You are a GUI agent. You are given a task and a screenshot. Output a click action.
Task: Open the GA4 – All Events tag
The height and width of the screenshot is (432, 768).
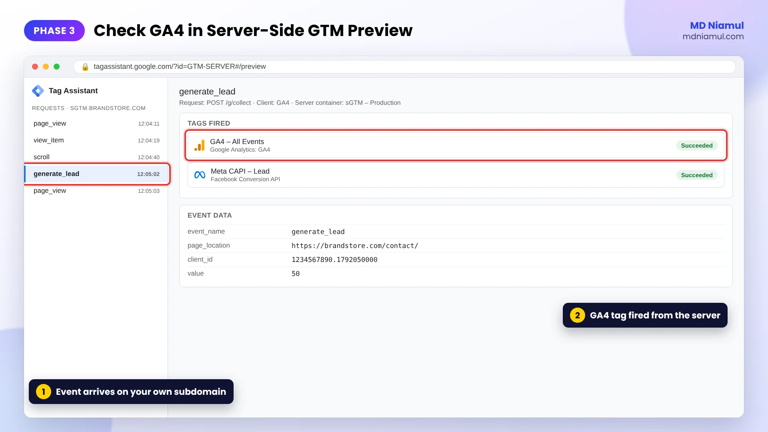pyautogui.click(x=456, y=145)
